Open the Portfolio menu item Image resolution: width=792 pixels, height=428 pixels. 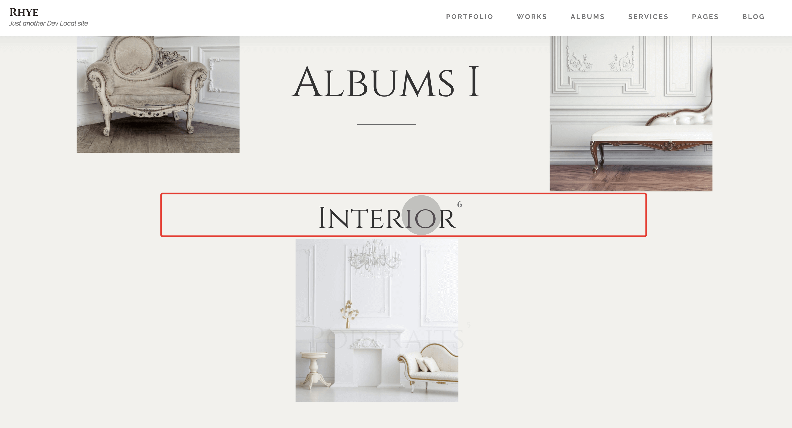[470, 17]
